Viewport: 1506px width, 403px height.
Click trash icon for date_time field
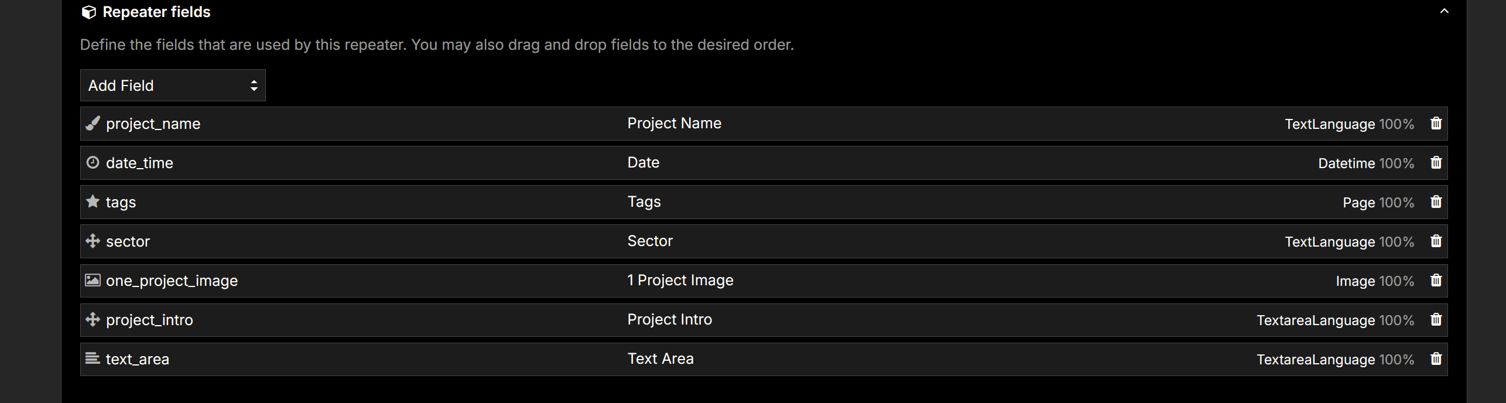click(1436, 163)
